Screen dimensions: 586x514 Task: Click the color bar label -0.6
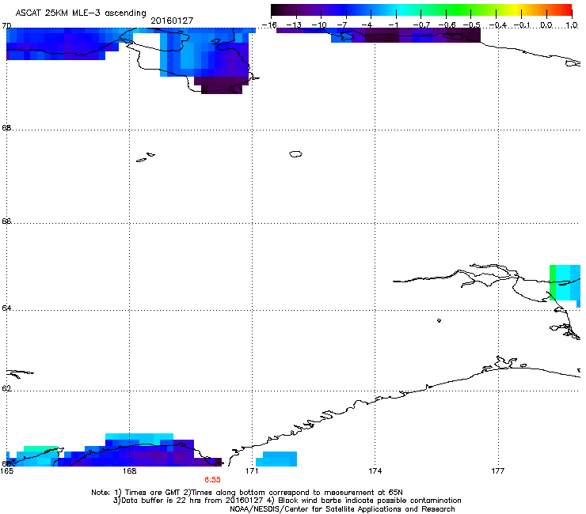tap(447, 25)
